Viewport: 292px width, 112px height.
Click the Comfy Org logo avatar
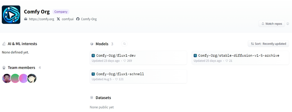(x=11, y=15)
